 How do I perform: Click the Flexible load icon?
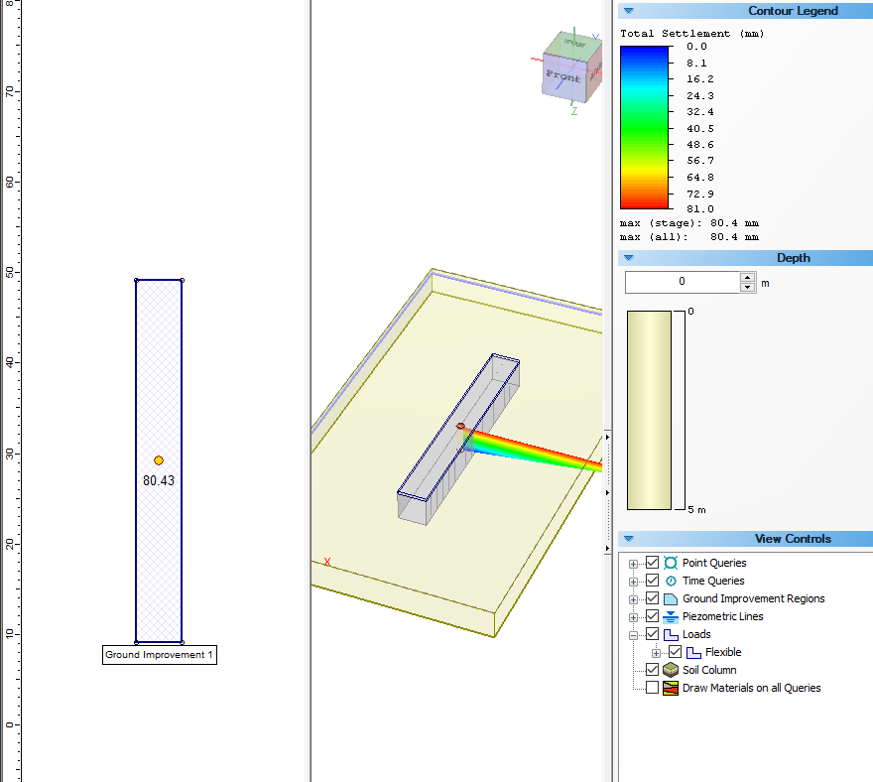[x=694, y=652]
